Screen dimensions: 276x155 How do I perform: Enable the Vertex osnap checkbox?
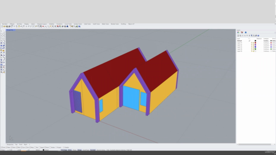(x=50, y=147)
